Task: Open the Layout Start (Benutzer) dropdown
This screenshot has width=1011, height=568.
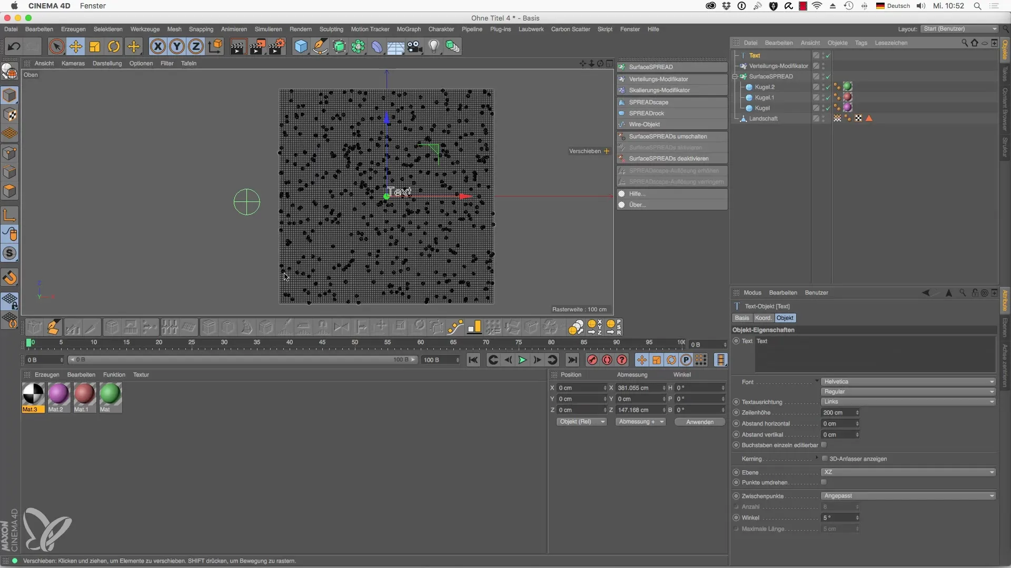Action: pyautogui.click(x=959, y=29)
